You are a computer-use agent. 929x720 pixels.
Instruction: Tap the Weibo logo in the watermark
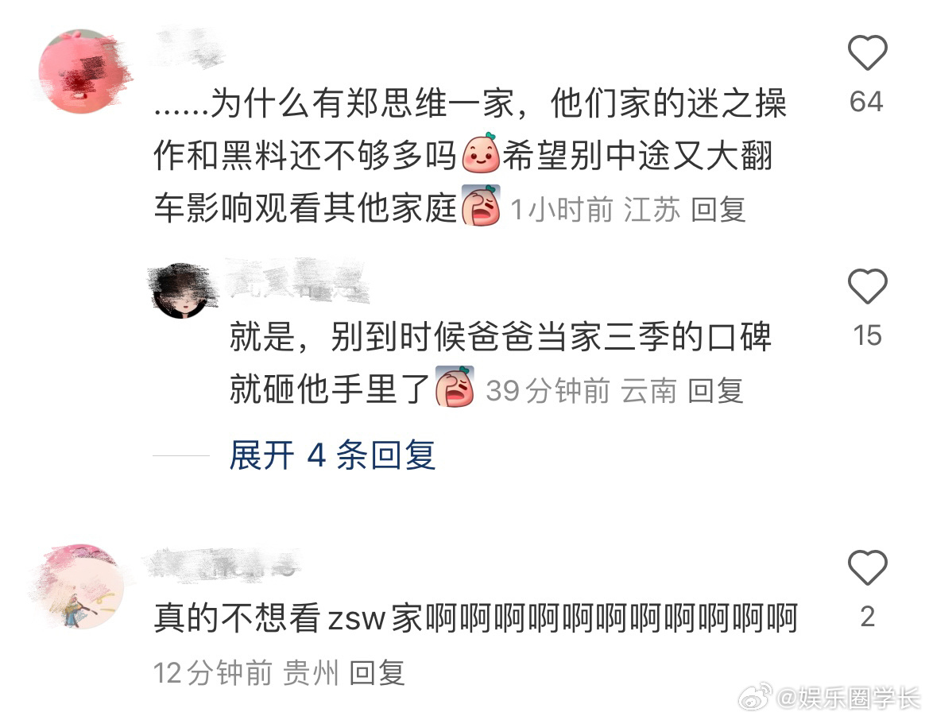click(755, 697)
